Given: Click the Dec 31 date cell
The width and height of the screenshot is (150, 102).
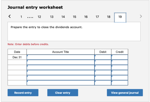Looking at the screenshot, I should pos(17,57).
